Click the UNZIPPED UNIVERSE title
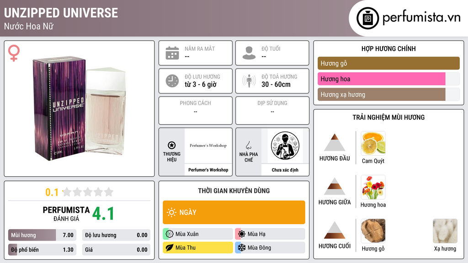 pyautogui.click(x=61, y=13)
